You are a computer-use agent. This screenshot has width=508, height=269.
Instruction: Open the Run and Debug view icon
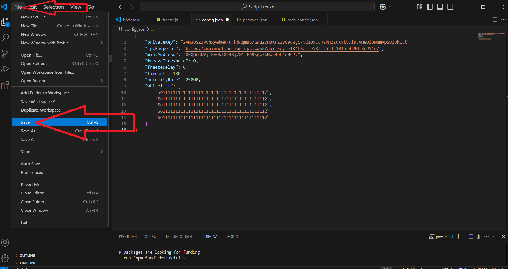tap(5, 69)
